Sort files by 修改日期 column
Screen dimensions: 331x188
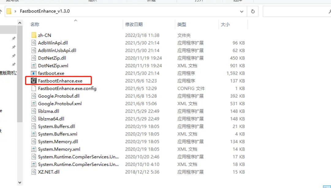pos(134,24)
